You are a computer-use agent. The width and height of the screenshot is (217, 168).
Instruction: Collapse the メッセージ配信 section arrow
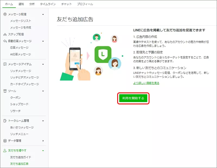coord(43,14)
